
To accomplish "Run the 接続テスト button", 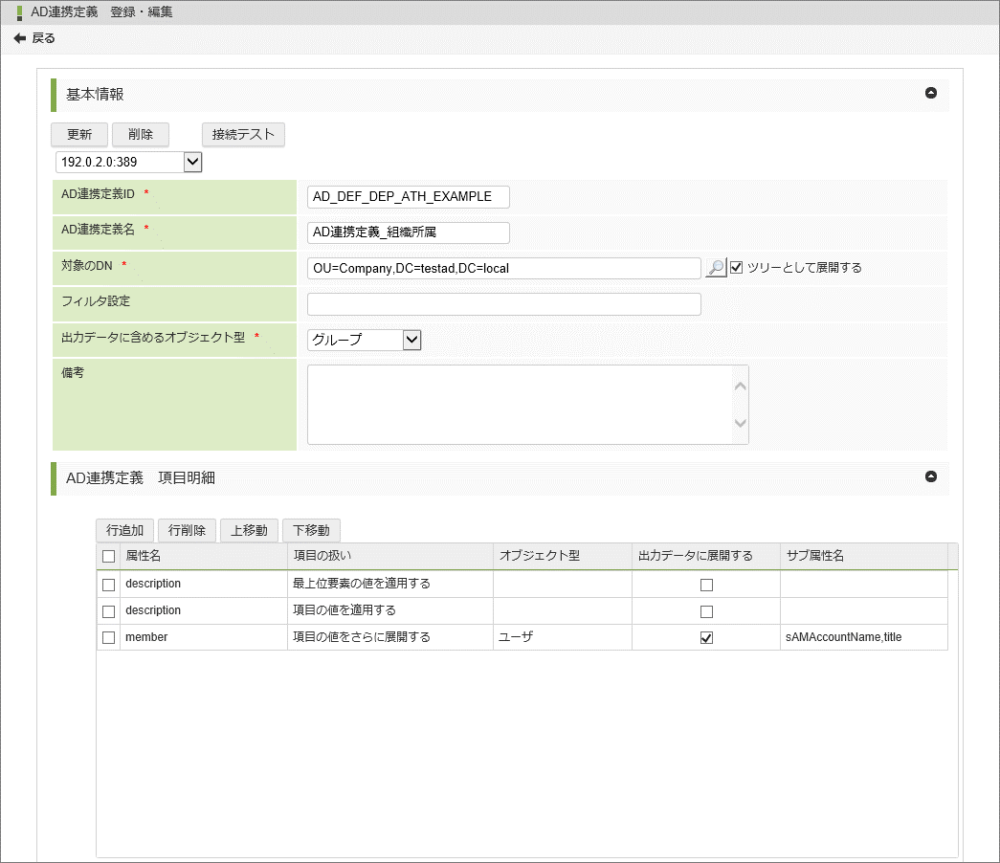I will click(243, 134).
